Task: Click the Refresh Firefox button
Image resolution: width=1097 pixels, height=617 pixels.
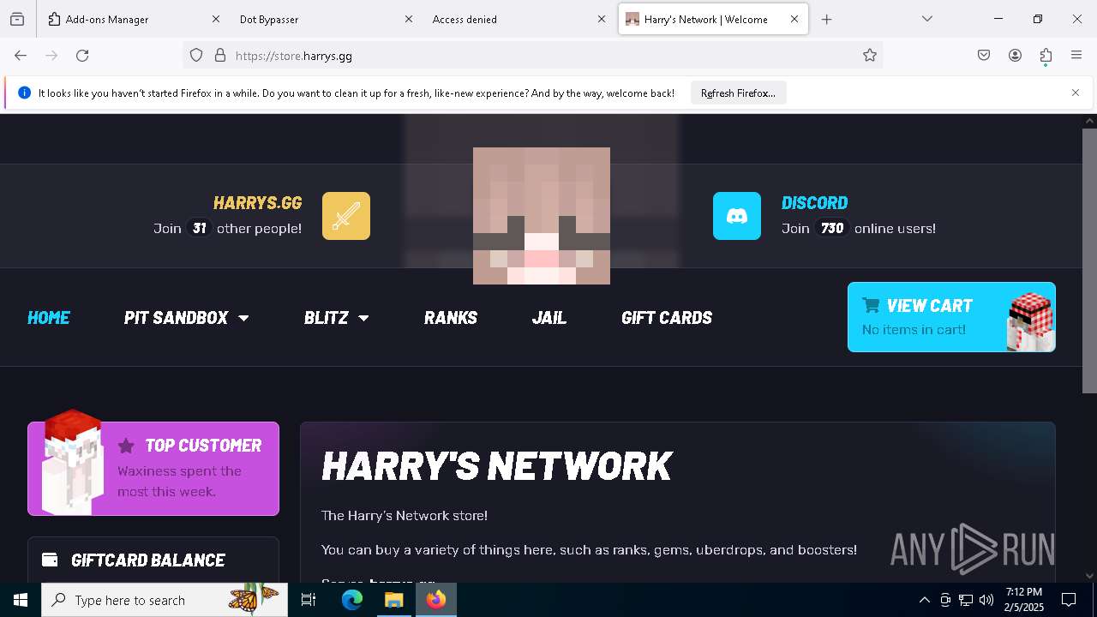Action: 738,93
